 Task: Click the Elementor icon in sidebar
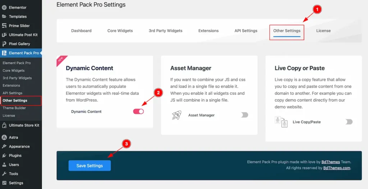click(4, 7)
